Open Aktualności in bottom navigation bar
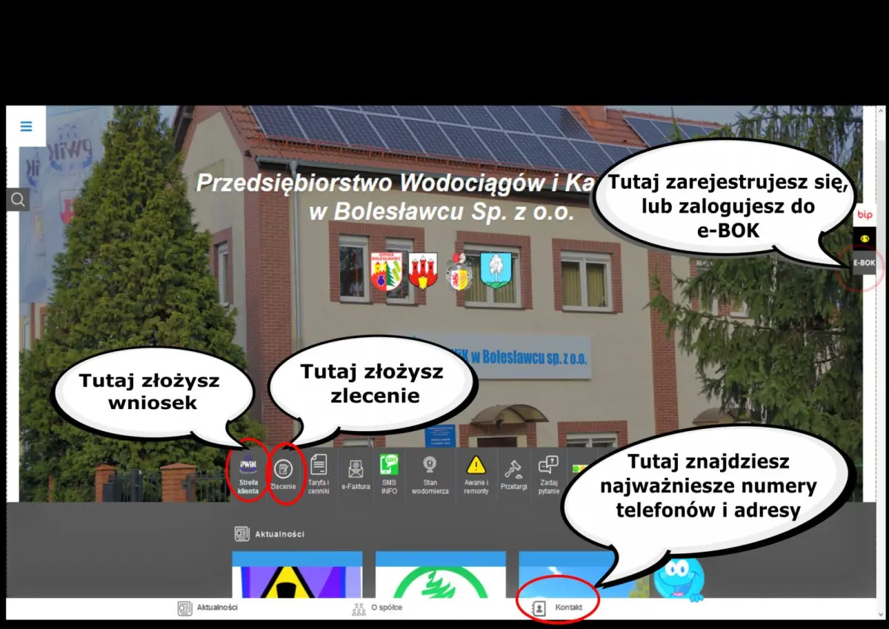 click(x=207, y=608)
